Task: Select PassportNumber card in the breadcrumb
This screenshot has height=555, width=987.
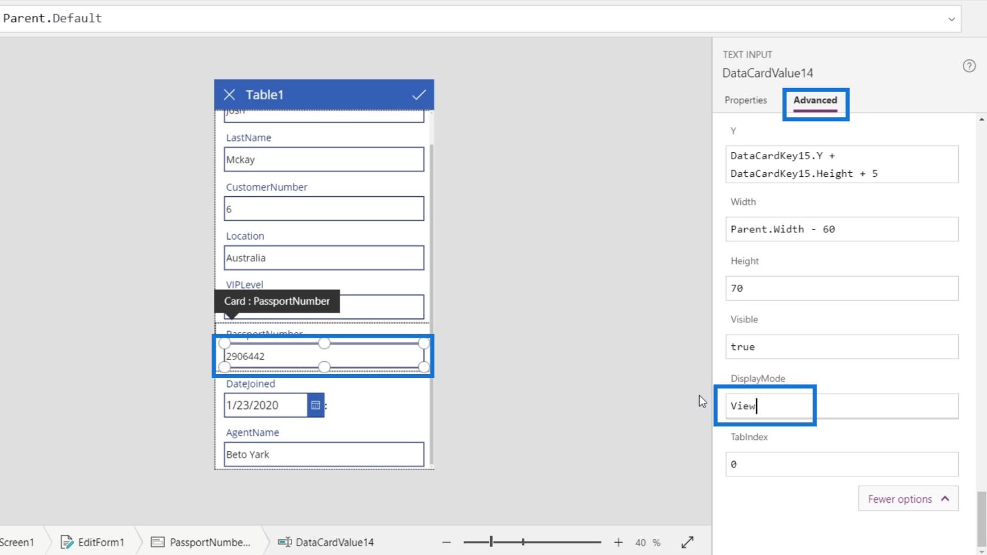Action: [x=201, y=542]
